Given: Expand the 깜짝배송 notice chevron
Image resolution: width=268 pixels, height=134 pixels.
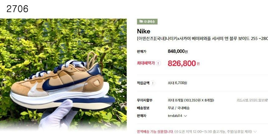Looking at the screenshot, I should point(255,132).
